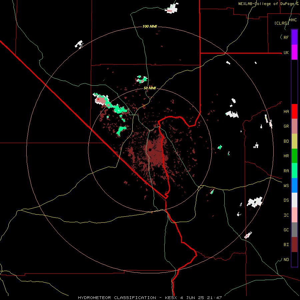Click the GC gray legend swatch
Viewport: 300px width, 300px height.
tap(294, 230)
